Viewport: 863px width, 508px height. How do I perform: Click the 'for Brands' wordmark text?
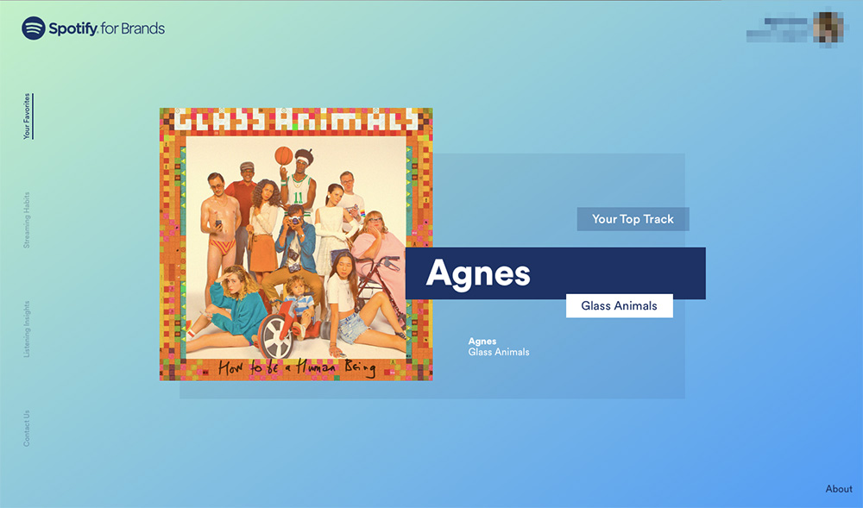(133, 28)
